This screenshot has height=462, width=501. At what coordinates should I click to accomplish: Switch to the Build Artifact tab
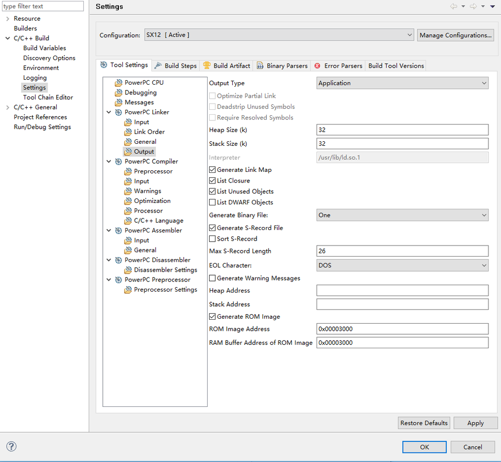[227, 66]
